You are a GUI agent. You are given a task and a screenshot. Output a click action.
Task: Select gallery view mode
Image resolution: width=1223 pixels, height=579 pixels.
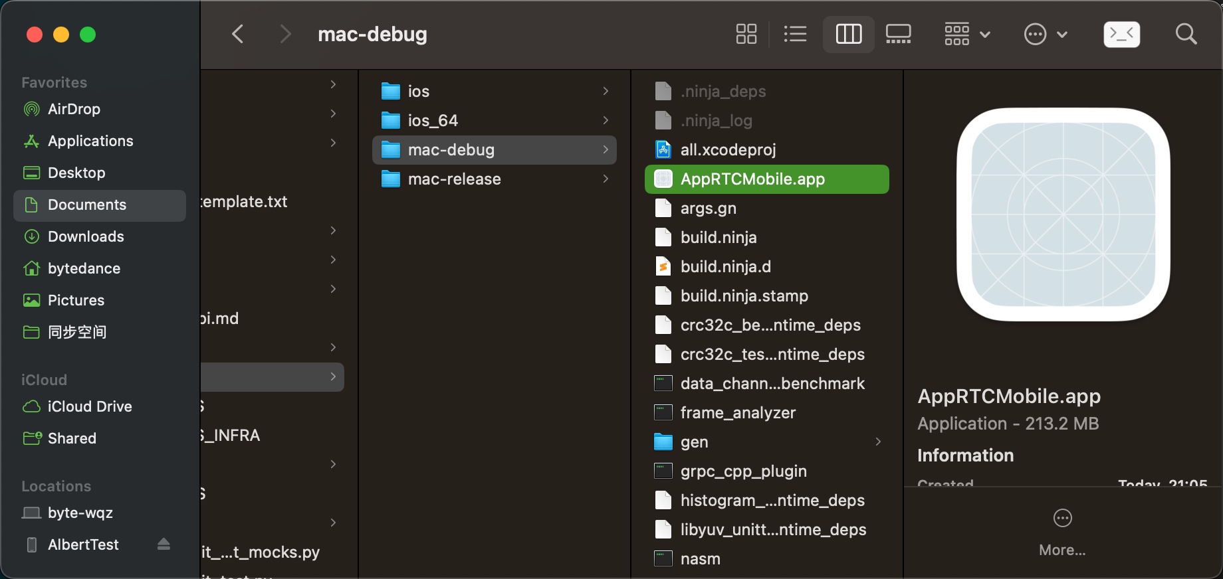click(898, 34)
